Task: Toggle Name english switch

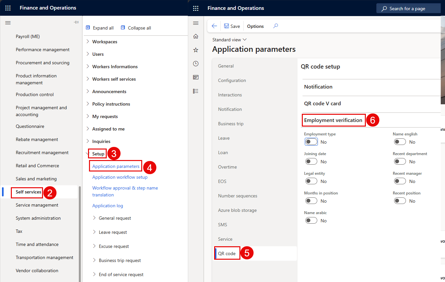Action: (x=400, y=142)
